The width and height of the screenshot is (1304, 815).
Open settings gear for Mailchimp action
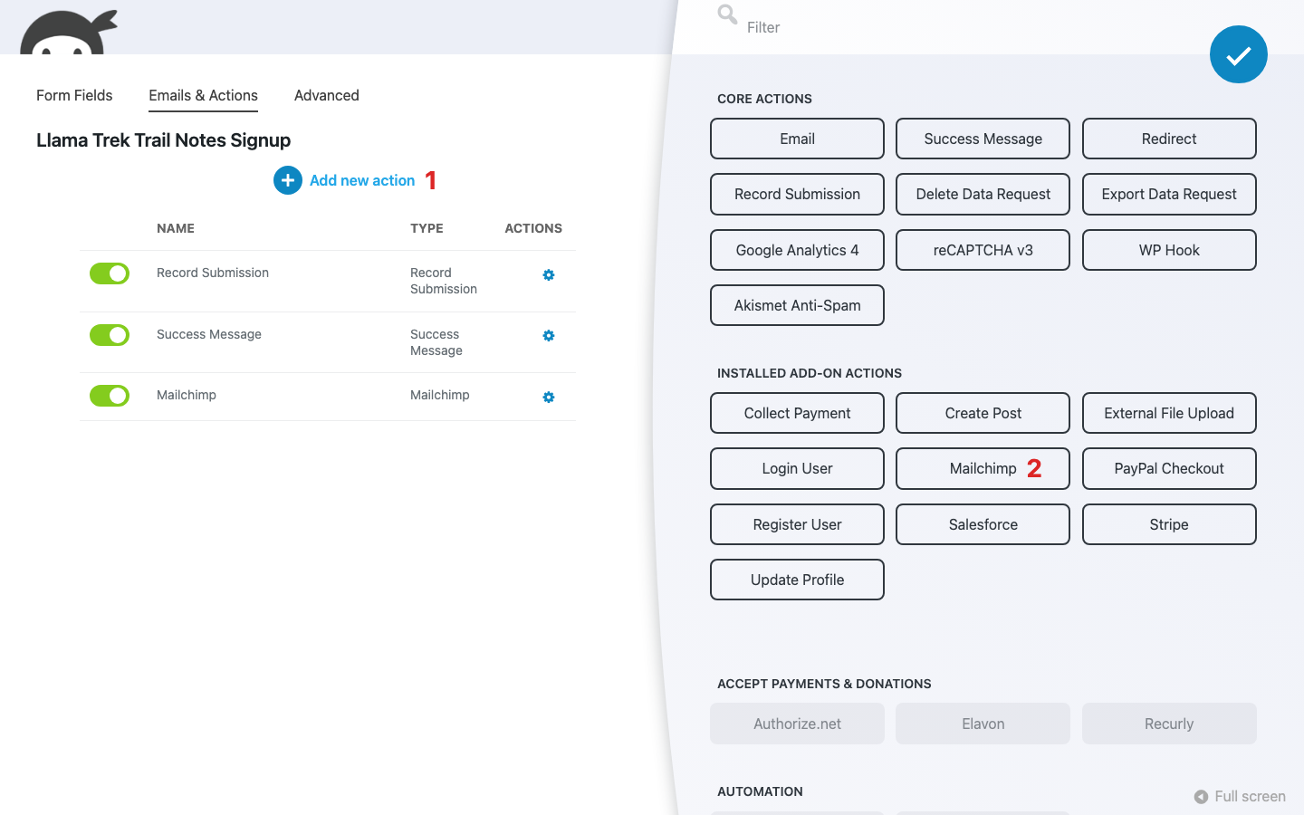coord(549,397)
